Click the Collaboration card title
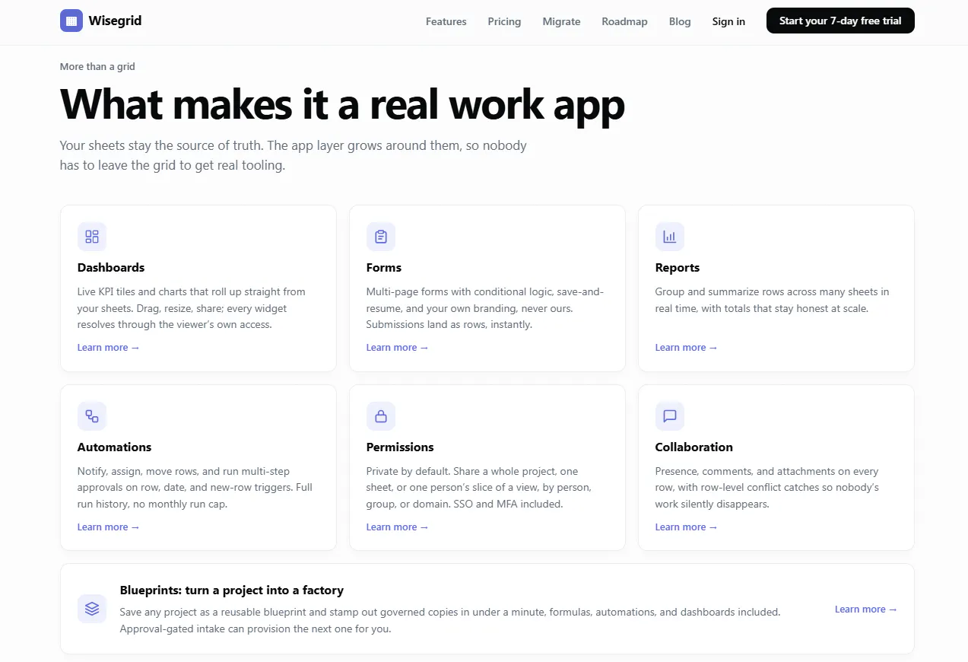968x662 pixels. tap(694, 447)
